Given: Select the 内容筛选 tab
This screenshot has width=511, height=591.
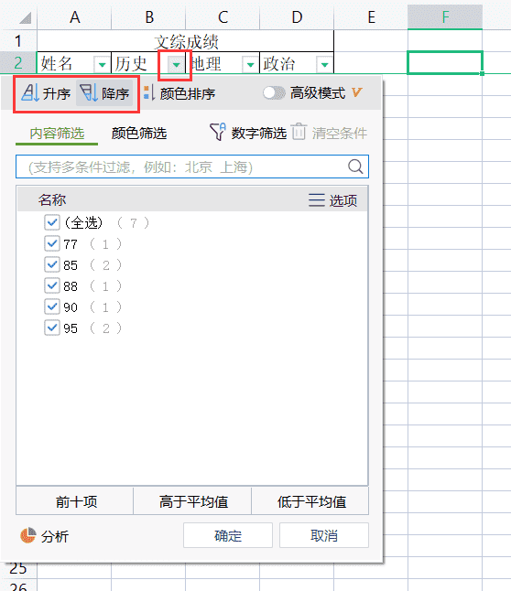Looking at the screenshot, I should click(x=57, y=133).
